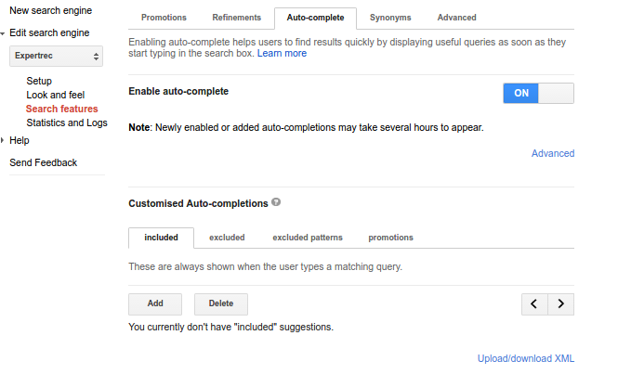
Task: Go to next page of suggestions
Action: [x=560, y=303]
